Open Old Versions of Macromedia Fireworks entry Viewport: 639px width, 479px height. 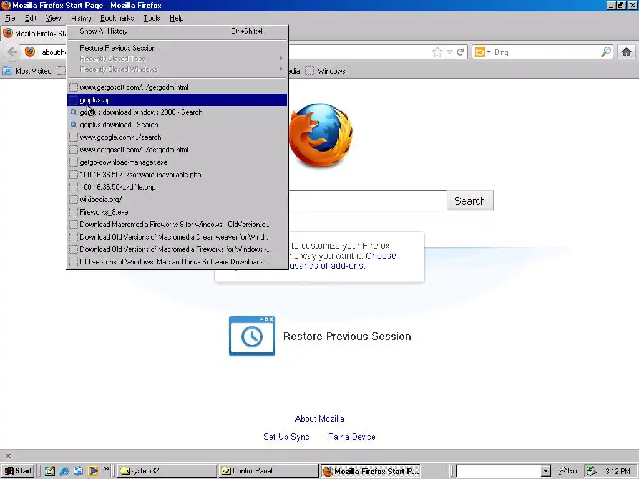177,249
